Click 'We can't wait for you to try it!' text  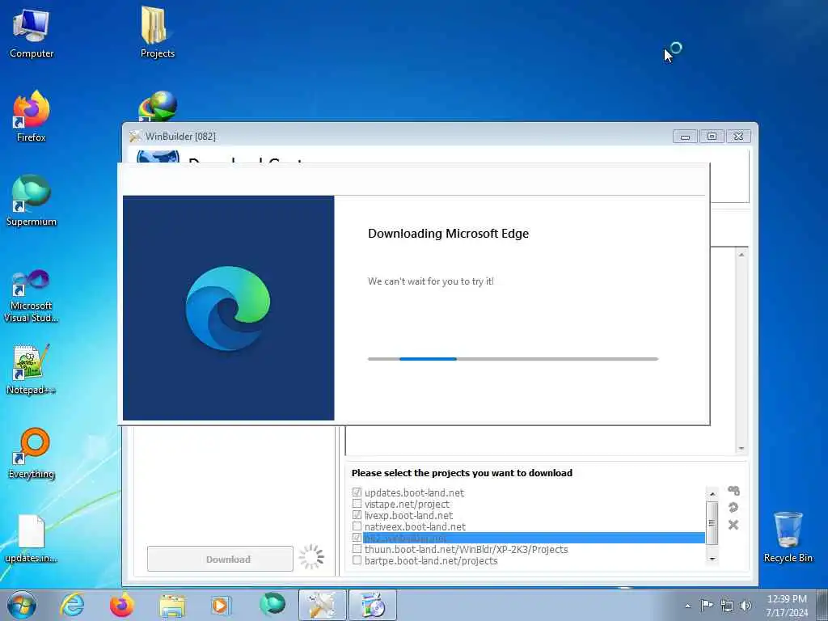pos(431,281)
